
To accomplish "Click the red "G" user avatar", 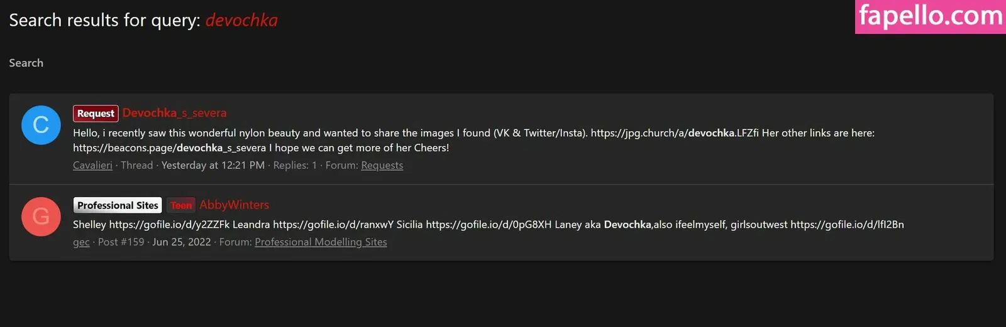I will pos(41,217).
